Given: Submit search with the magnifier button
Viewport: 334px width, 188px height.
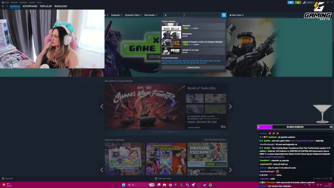Looking at the screenshot, I should tap(224, 15).
